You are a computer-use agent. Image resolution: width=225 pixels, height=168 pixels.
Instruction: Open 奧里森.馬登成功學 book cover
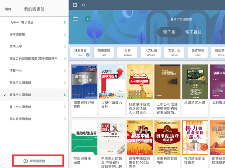(168, 138)
